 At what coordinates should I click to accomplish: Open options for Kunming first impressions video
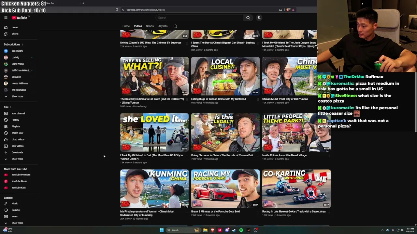click(x=187, y=212)
